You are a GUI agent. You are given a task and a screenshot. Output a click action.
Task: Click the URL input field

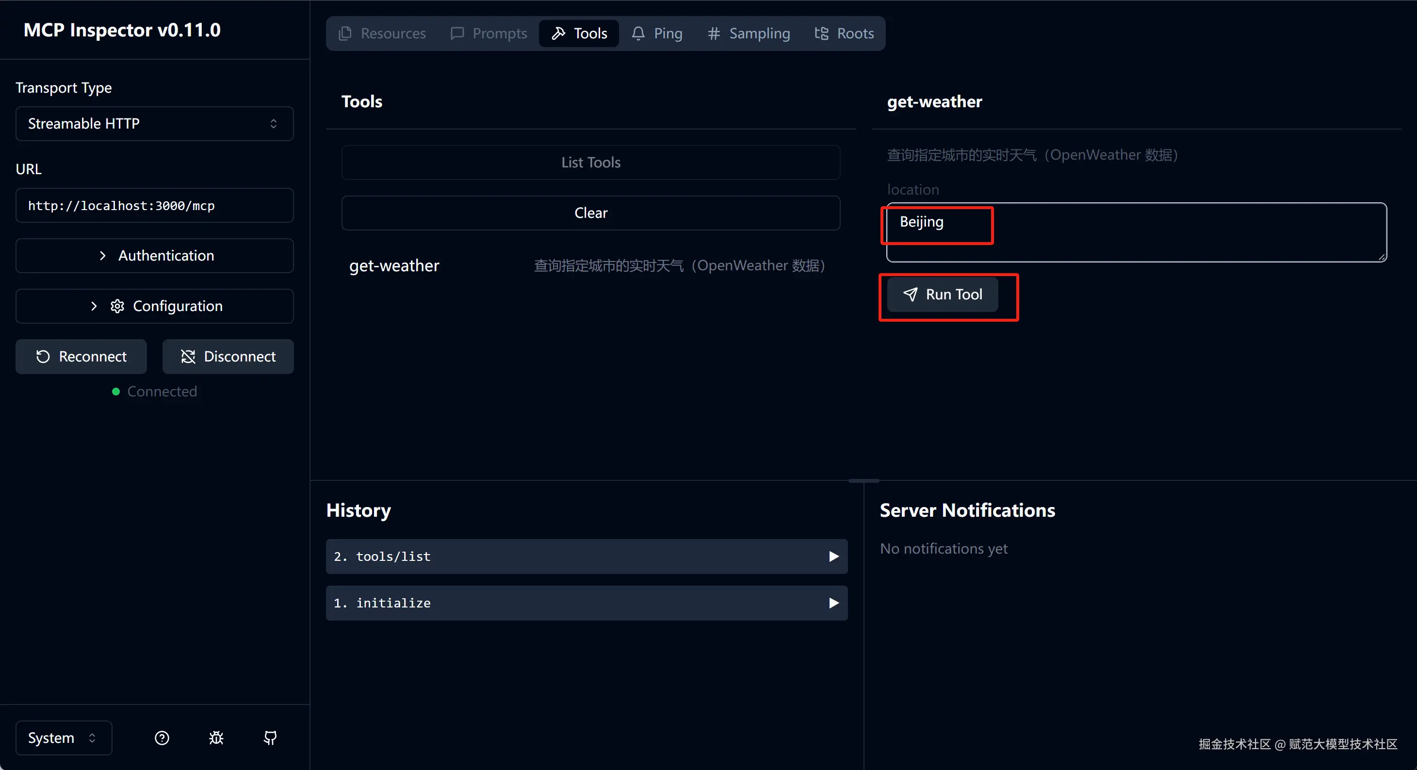coord(155,206)
